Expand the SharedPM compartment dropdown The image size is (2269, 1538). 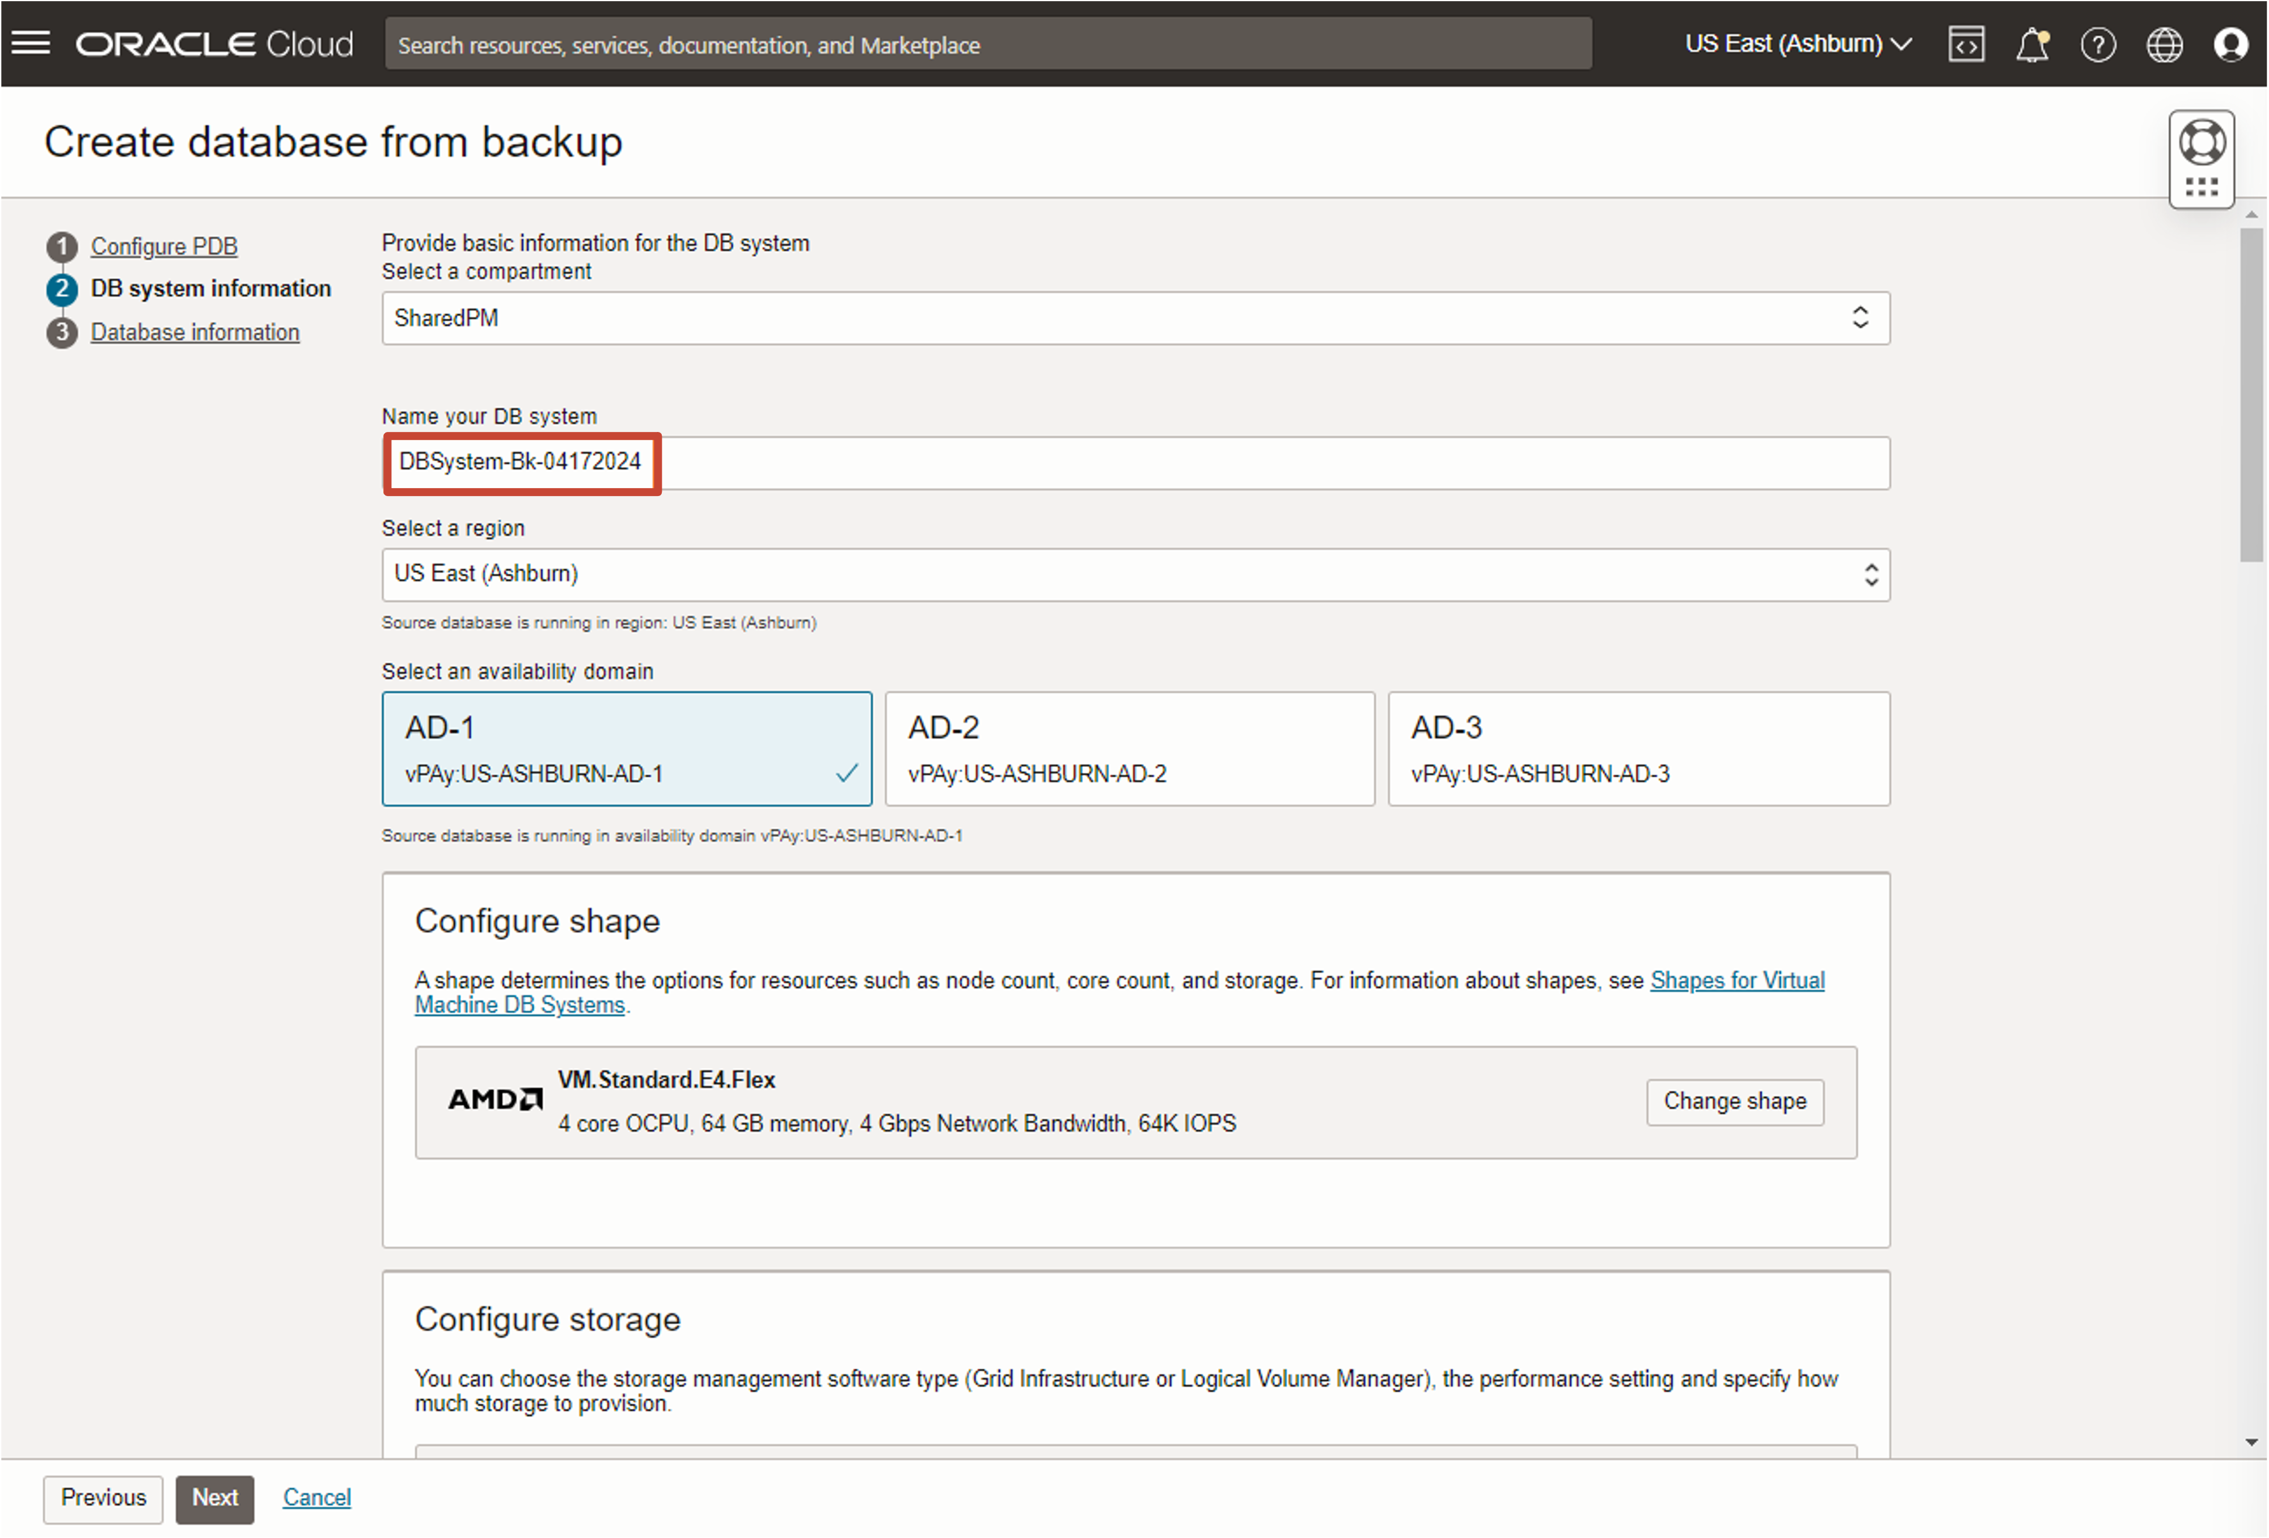tap(1134, 318)
